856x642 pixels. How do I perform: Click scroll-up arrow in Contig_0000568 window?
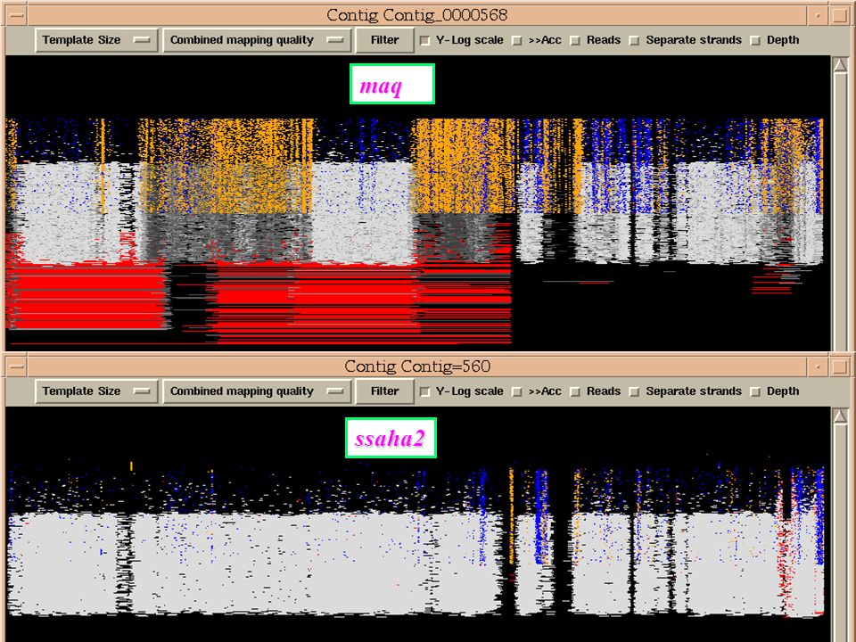[840, 64]
